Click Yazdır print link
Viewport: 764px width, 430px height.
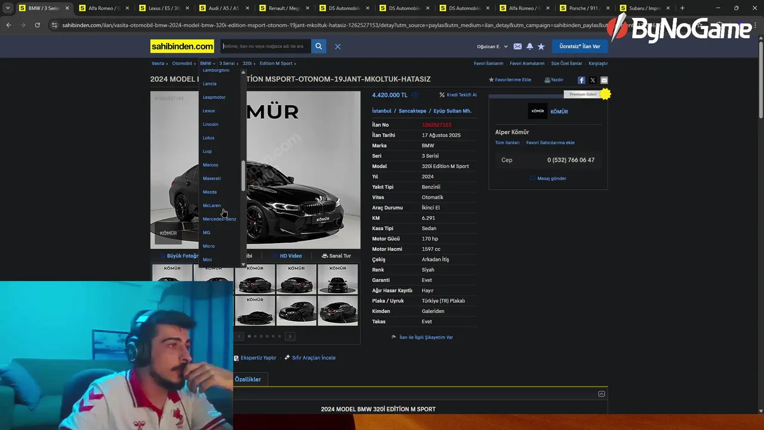[554, 80]
